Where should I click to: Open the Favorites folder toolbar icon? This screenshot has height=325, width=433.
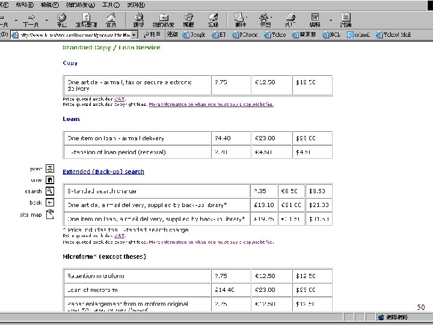point(164,20)
